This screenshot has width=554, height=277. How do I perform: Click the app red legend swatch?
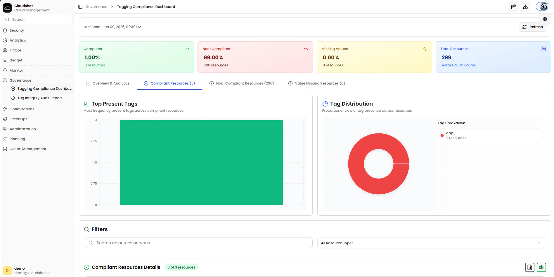point(442,135)
